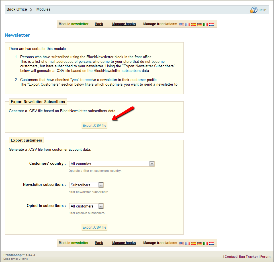Viewport: 274px width, 262px height.
Task: Go to Back Office breadcrumb
Action: [x=17, y=9]
